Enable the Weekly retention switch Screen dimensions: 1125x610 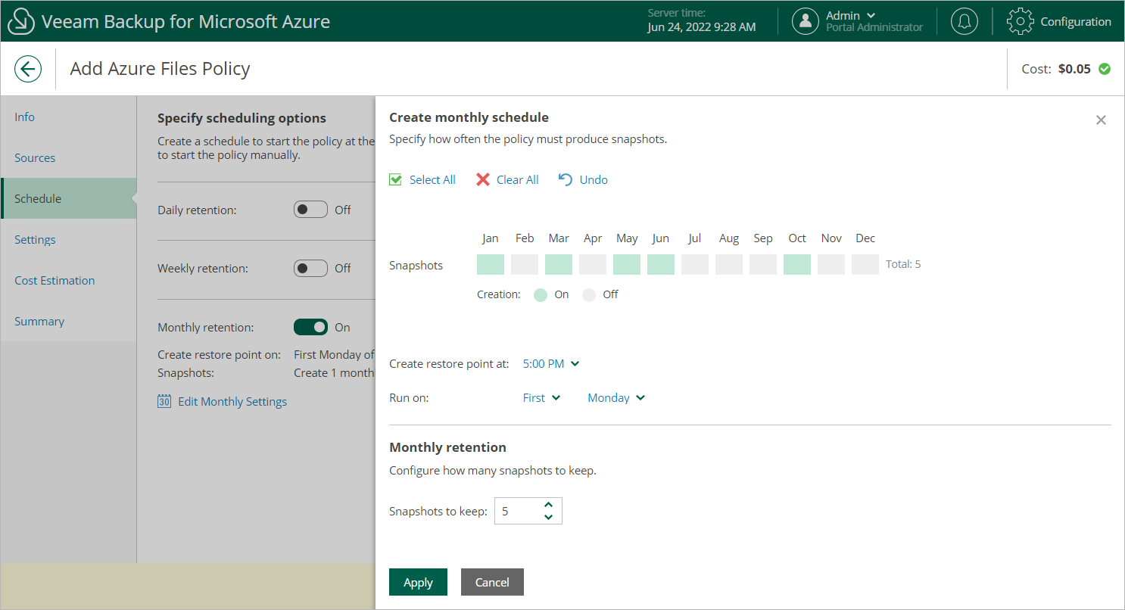coord(310,268)
